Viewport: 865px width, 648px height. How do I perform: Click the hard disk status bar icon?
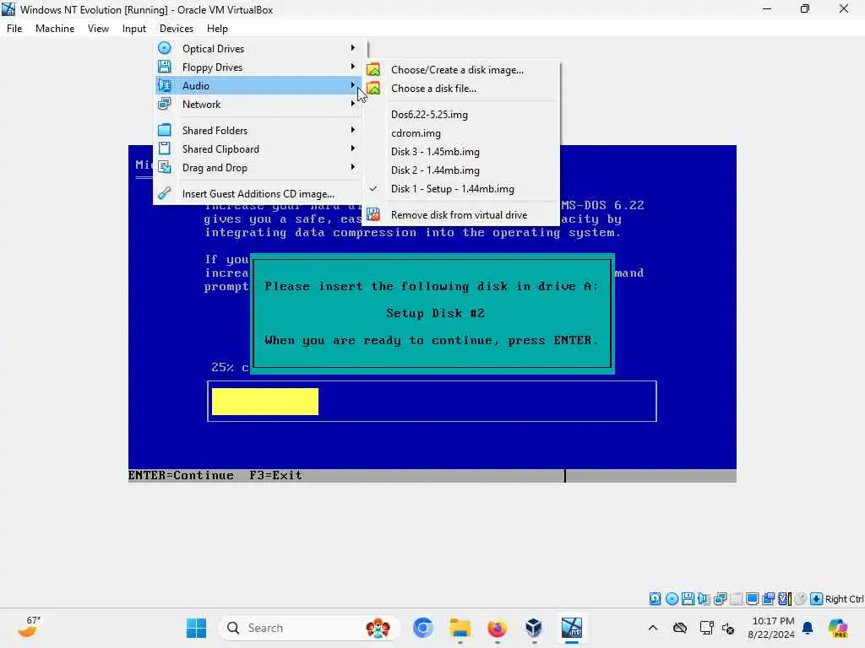[x=655, y=599]
